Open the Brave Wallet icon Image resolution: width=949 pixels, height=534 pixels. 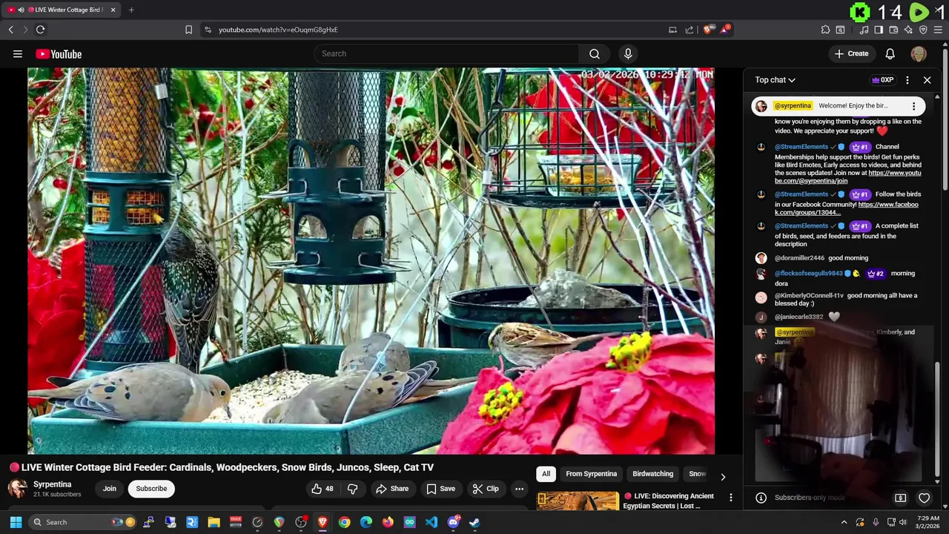pos(893,30)
